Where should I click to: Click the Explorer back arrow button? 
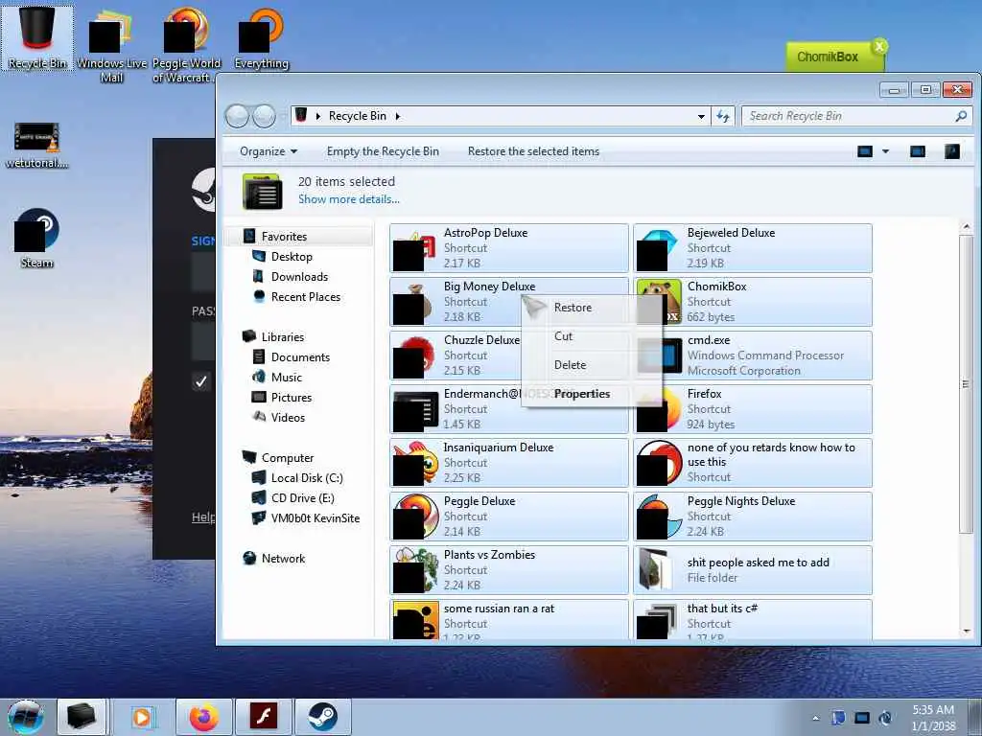pyautogui.click(x=238, y=116)
